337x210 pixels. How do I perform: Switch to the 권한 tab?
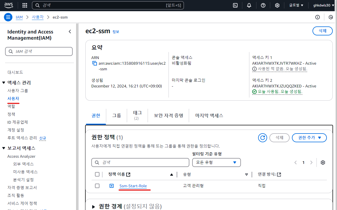click(96, 116)
